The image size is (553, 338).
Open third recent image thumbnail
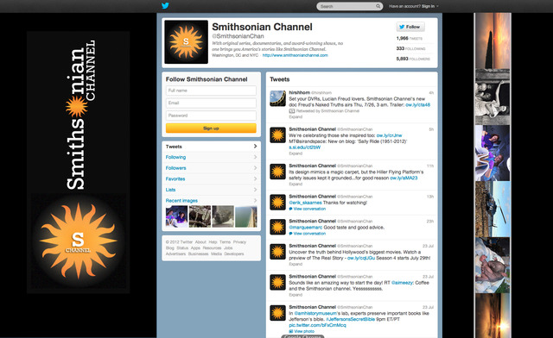[x=223, y=216]
